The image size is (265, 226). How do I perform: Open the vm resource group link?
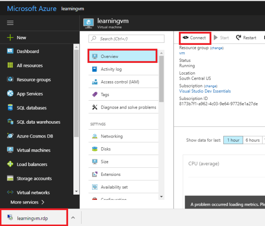click(182, 53)
